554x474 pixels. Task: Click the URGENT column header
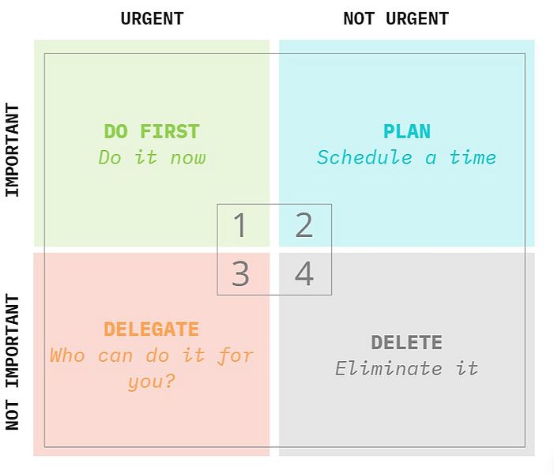[152, 18]
